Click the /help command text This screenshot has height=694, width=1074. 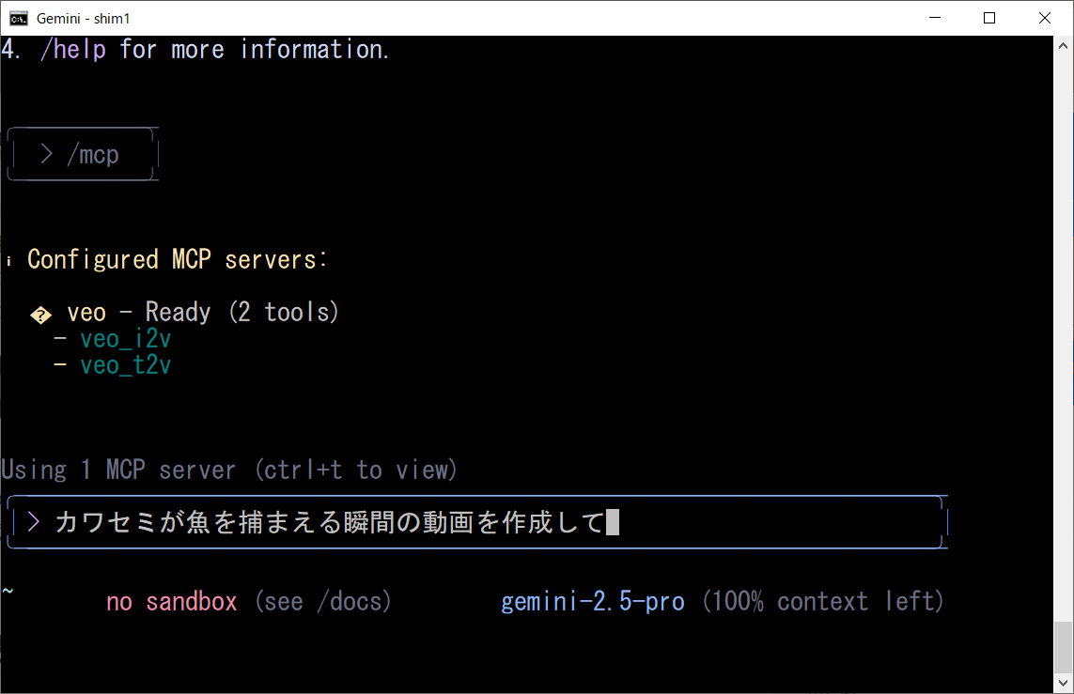coord(73,50)
